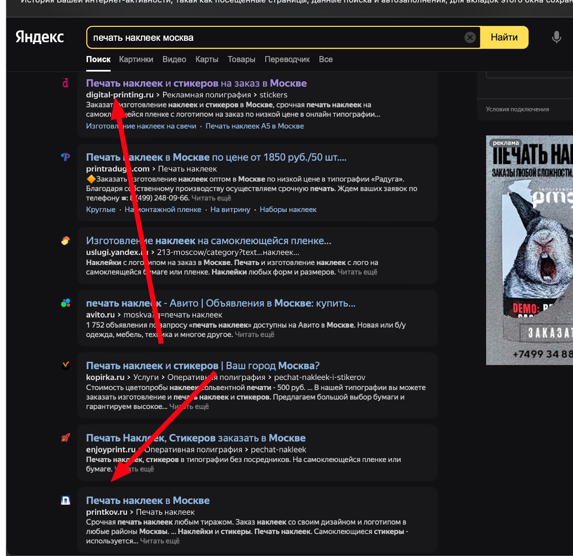This screenshot has height=556, width=573.
Task: Click printraduga.com favicon
Action: 66,157
